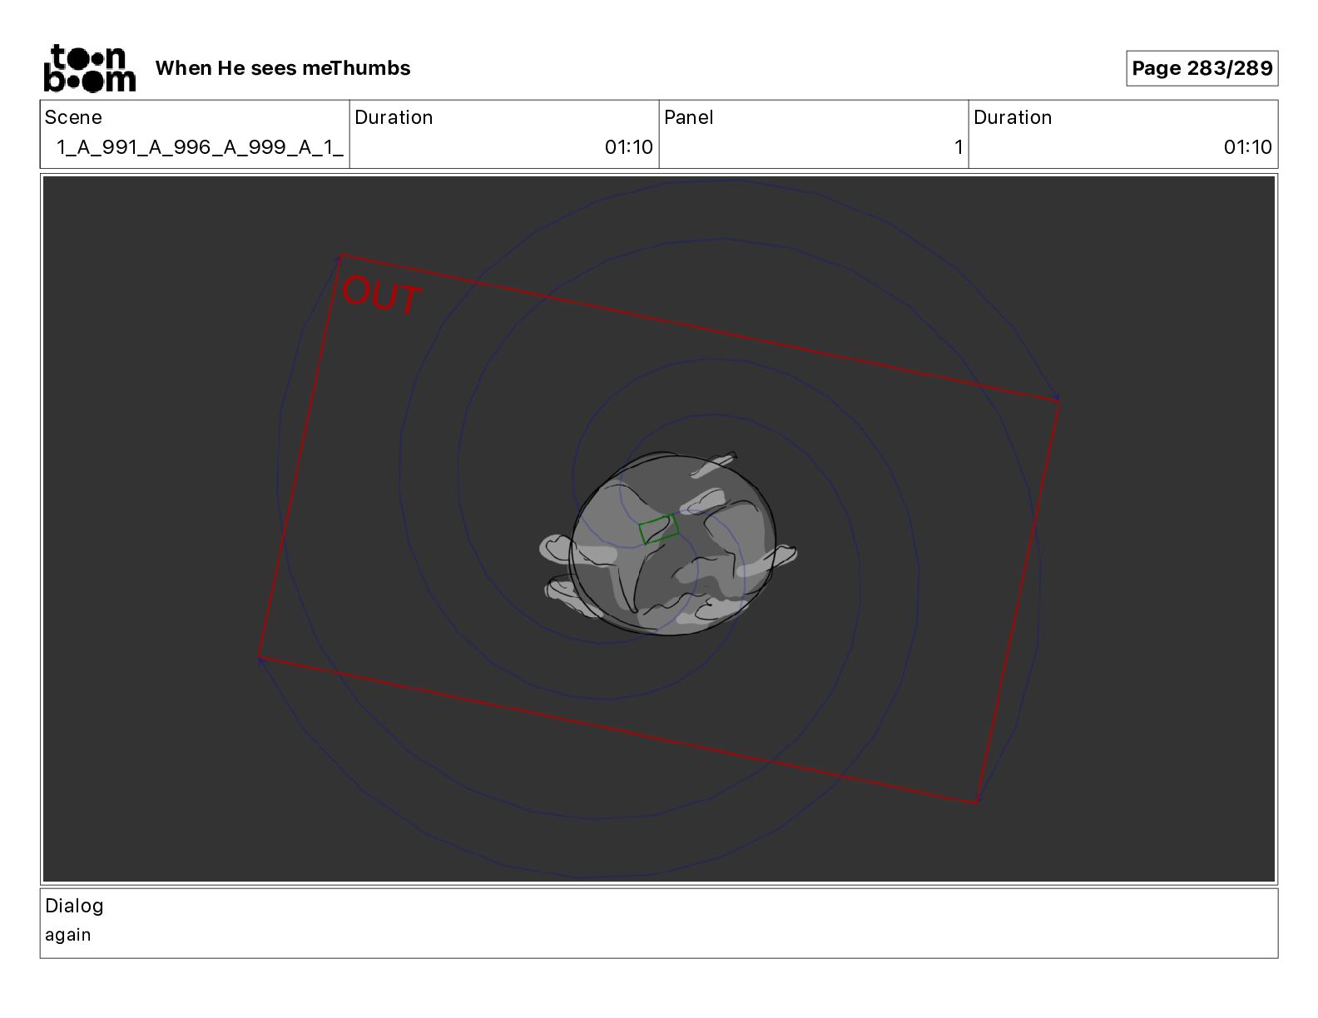Click the 'Scene' header label
The width and height of the screenshot is (1318, 1018).
pos(73,117)
